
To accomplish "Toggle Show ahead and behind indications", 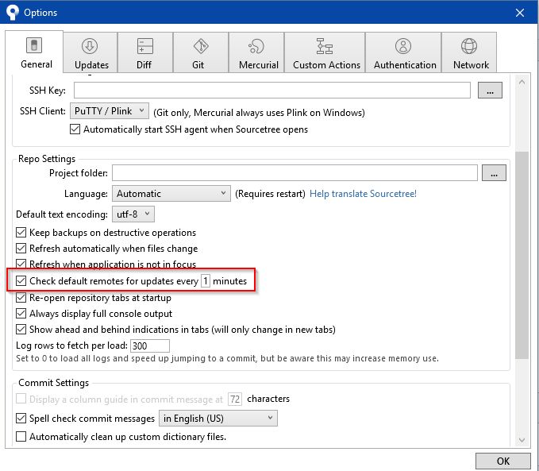I will pos(21,330).
